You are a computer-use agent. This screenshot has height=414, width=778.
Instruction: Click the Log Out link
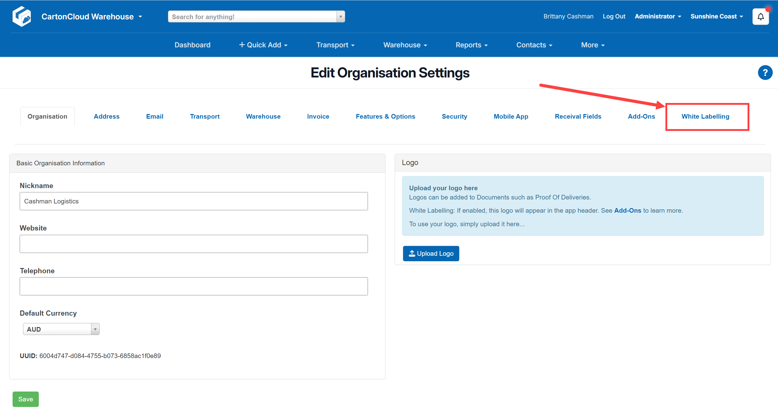click(614, 16)
